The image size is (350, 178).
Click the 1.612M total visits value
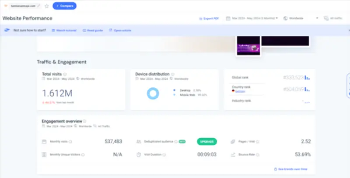[57, 93]
